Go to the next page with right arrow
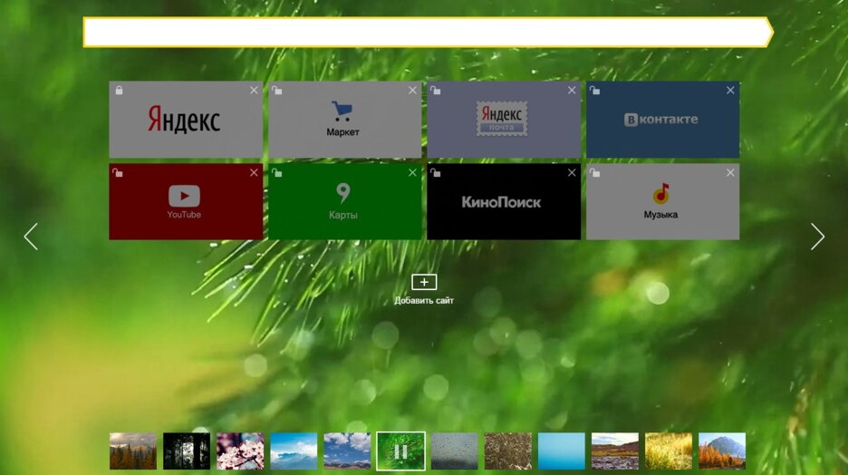 (x=817, y=237)
